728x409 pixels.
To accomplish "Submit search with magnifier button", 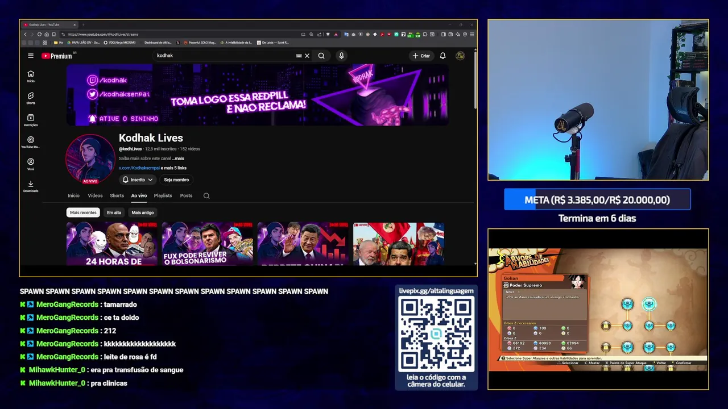I will pyautogui.click(x=321, y=56).
